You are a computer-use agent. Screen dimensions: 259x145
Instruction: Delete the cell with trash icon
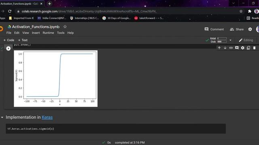click(254, 48)
